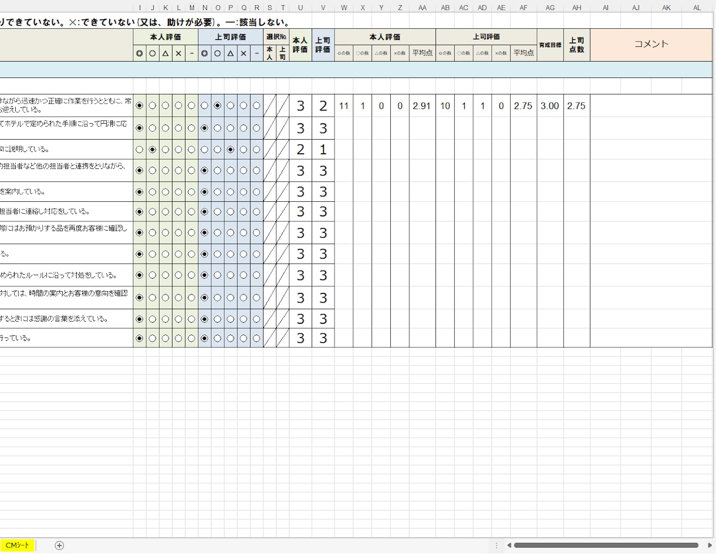
Task: Select 上司評価 score 2 in the first row
Action: 323,106
